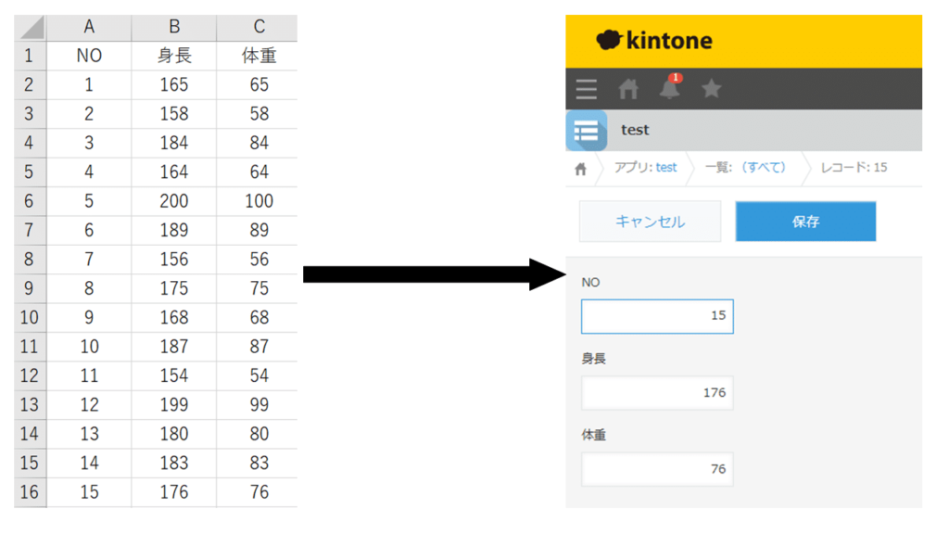The width and height of the screenshot is (949, 534).
Task: Click the kintone home icon
Action: coord(628,88)
